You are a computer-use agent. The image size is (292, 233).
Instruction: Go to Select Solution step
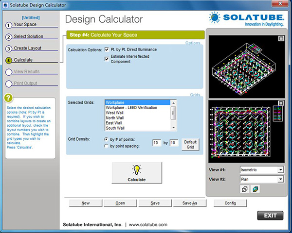coord(29,36)
